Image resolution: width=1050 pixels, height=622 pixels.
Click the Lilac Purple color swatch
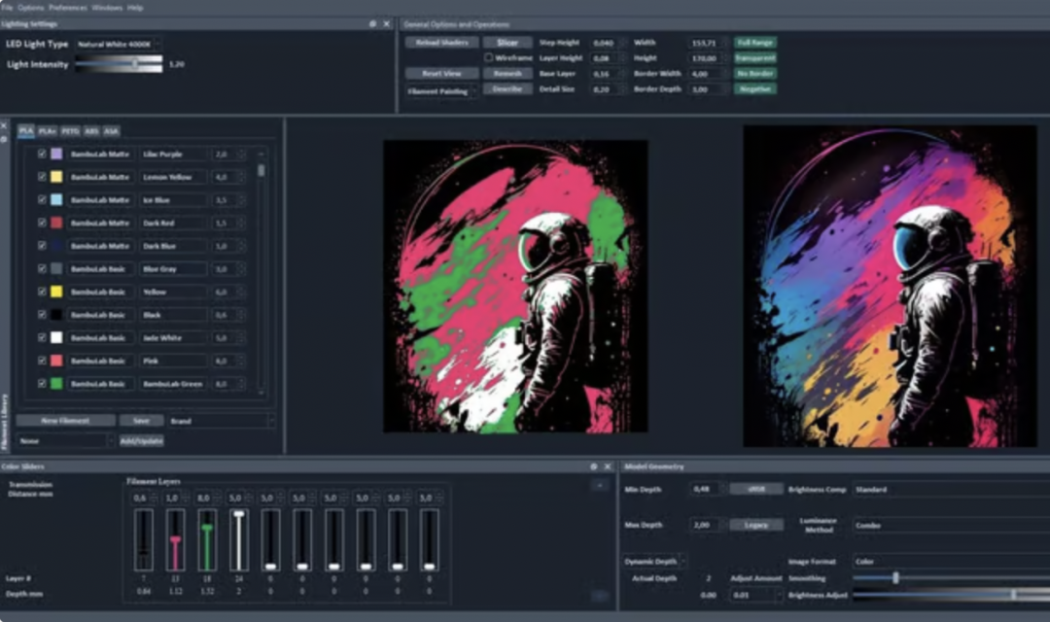click(x=56, y=154)
